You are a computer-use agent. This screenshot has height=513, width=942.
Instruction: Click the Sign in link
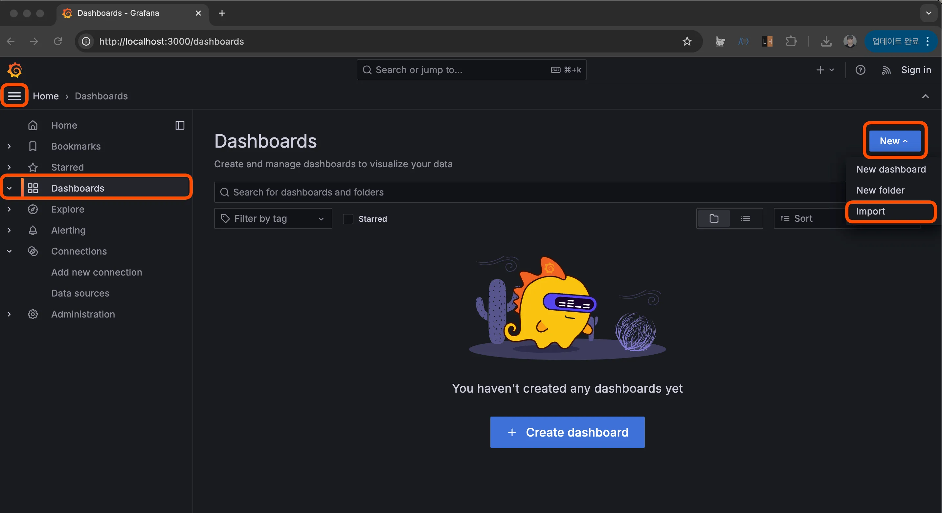(916, 70)
